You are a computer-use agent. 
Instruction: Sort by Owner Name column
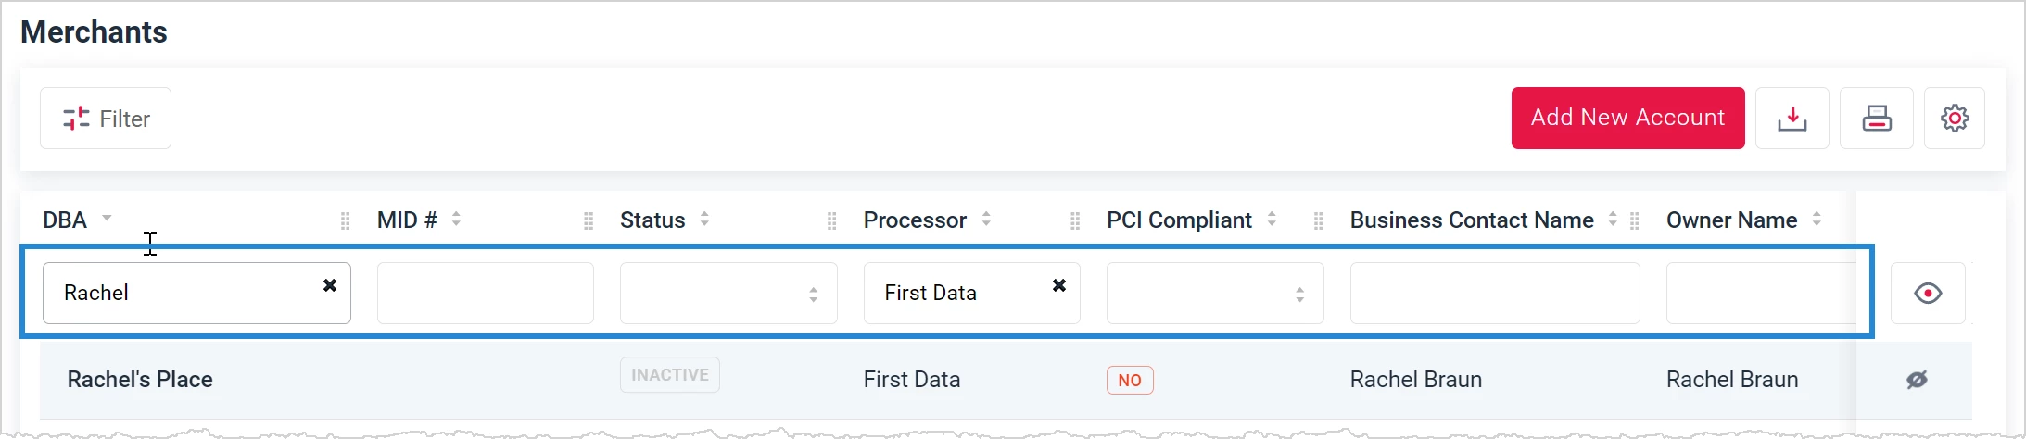(1817, 219)
